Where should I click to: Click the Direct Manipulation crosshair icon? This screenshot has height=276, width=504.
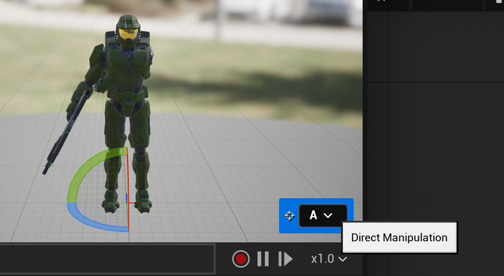[290, 216]
